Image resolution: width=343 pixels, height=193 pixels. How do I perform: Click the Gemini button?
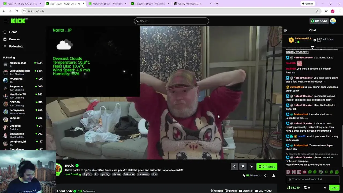pyautogui.click(x=307, y=4)
